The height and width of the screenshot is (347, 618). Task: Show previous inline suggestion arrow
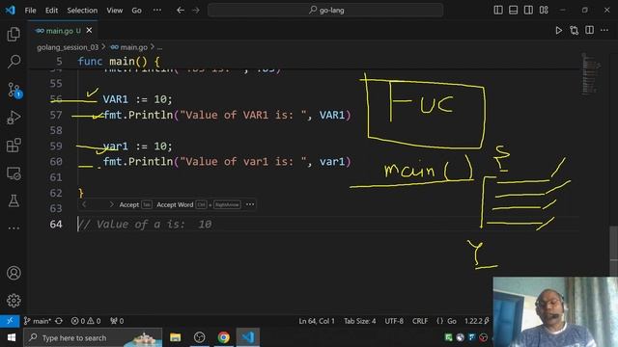click(x=84, y=204)
